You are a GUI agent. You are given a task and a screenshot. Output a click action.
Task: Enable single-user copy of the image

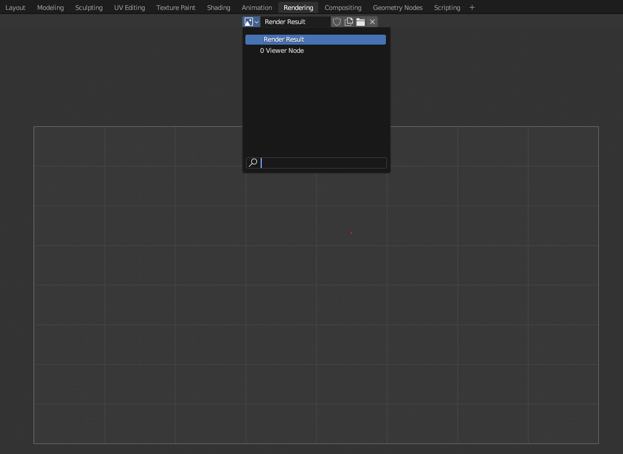pos(348,22)
